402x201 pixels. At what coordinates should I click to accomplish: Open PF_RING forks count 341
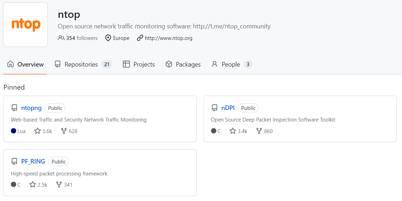pyautogui.click(x=68, y=185)
